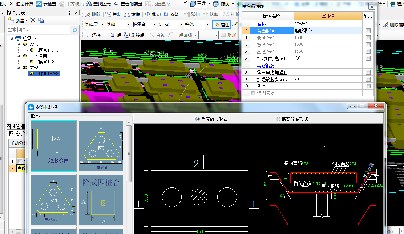Select the 矩形 rectangle drawing tool
The width and height of the screenshot is (404, 234).
[229, 35]
